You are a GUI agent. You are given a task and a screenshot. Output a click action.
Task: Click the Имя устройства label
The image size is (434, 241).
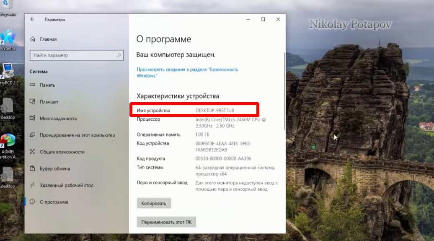[153, 110]
